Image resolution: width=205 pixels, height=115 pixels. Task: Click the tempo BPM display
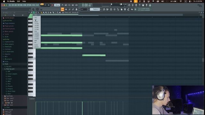coord(57,5)
